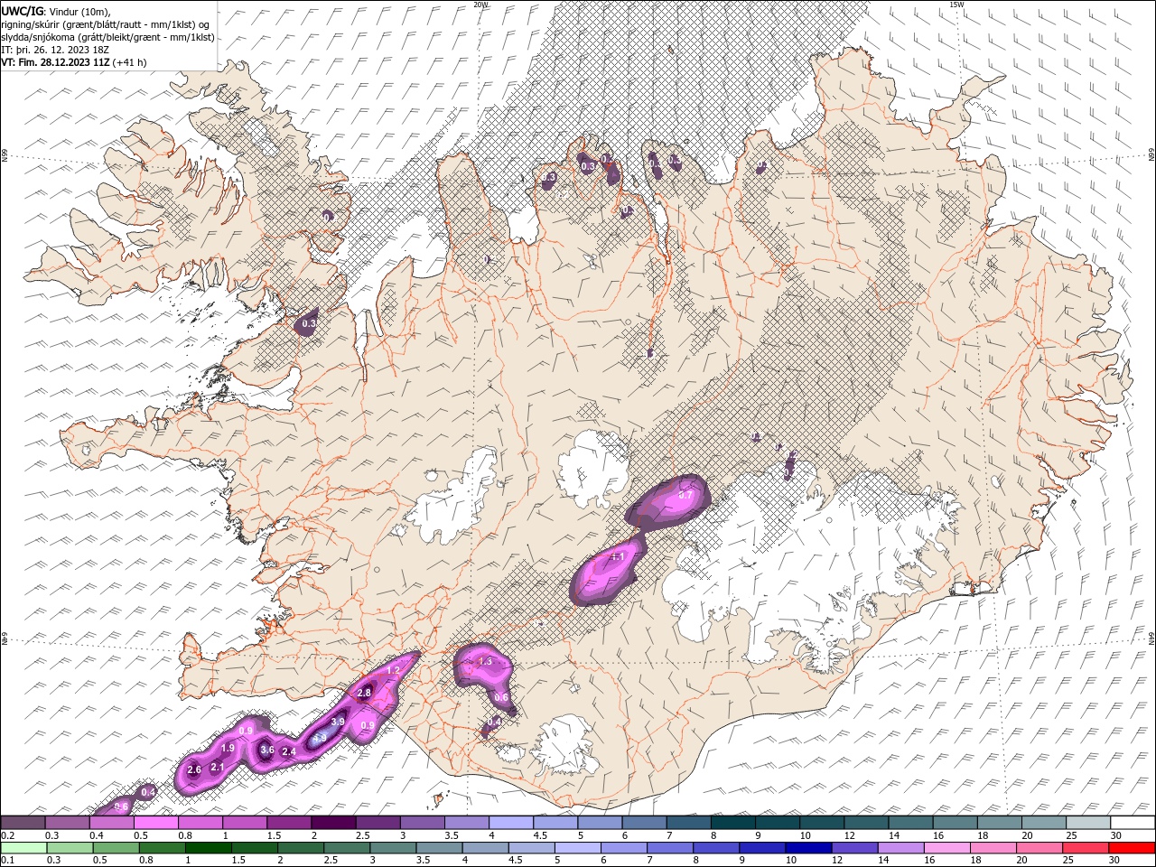
Task: Click the 2.8 value on the southwest coast
Action: click(x=364, y=693)
